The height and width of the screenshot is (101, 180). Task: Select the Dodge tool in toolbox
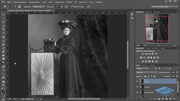coord(3,63)
